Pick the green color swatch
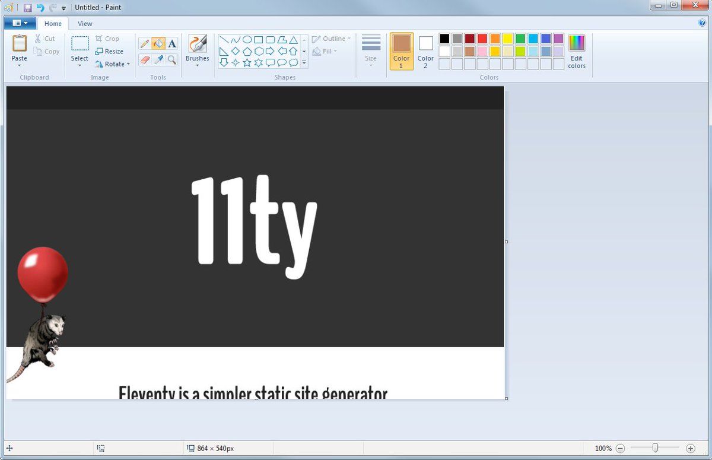Viewport: 712px width, 460px height. 520,39
